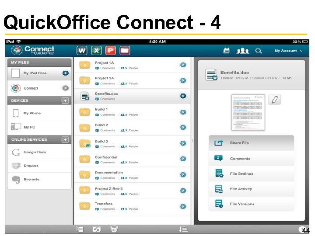Click the MY FILES section header
Screen dimensions: 315x236
point(39,62)
